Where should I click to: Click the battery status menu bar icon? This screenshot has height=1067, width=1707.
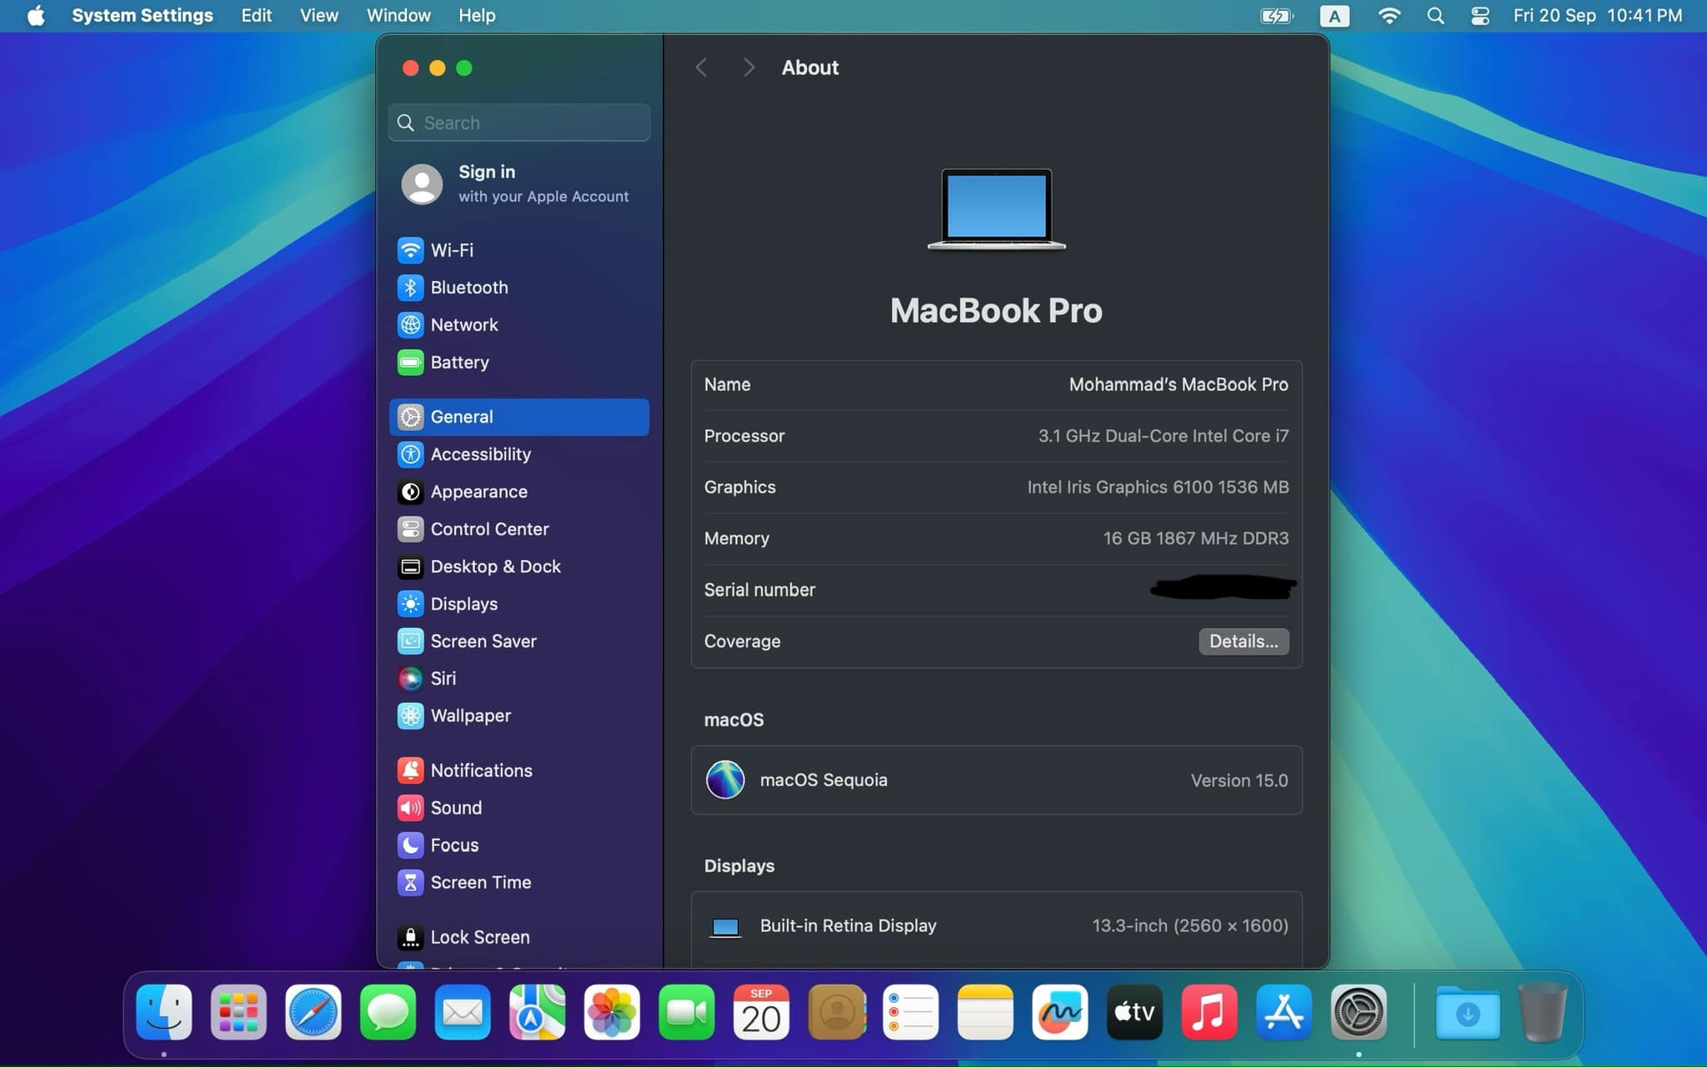[x=1276, y=15]
